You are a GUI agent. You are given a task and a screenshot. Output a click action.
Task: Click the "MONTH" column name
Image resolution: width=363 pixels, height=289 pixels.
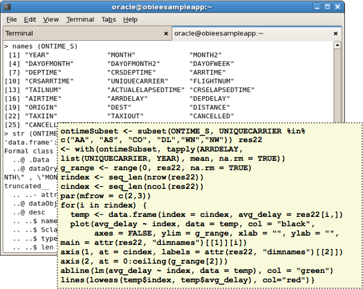point(121,55)
